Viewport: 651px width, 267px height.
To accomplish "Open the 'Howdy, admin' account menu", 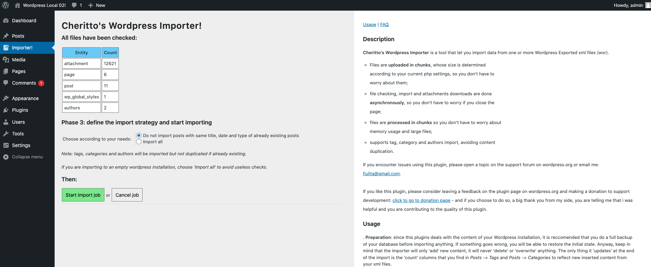I will [628, 5].
